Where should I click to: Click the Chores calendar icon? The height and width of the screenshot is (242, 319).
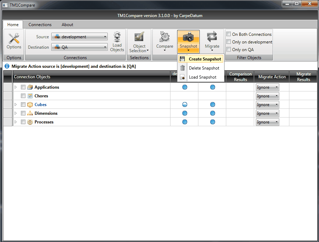(30, 96)
